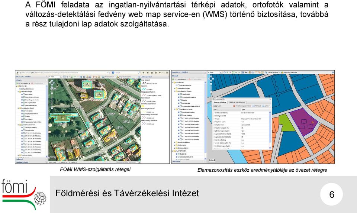
Task: Pan map up arrow in left map window
Action: pyautogui.click(x=52, y=81)
